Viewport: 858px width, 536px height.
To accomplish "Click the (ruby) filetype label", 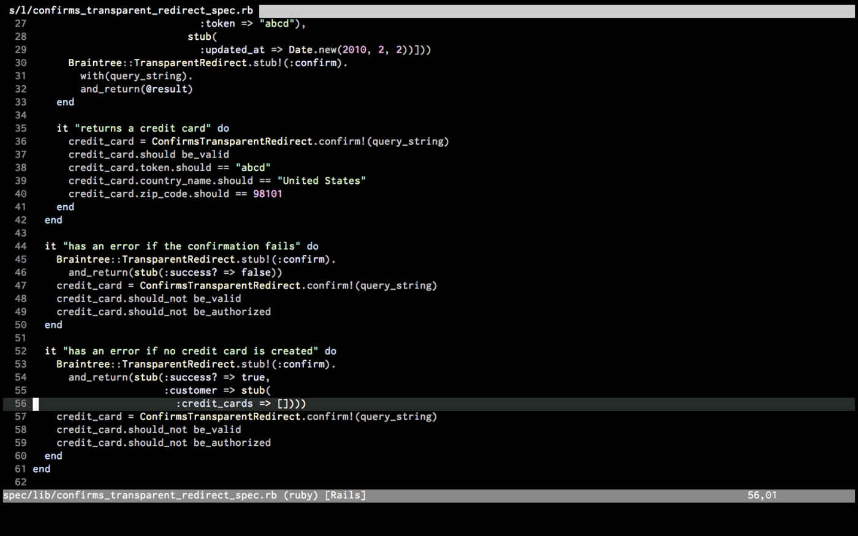I will pyautogui.click(x=301, y=495).
